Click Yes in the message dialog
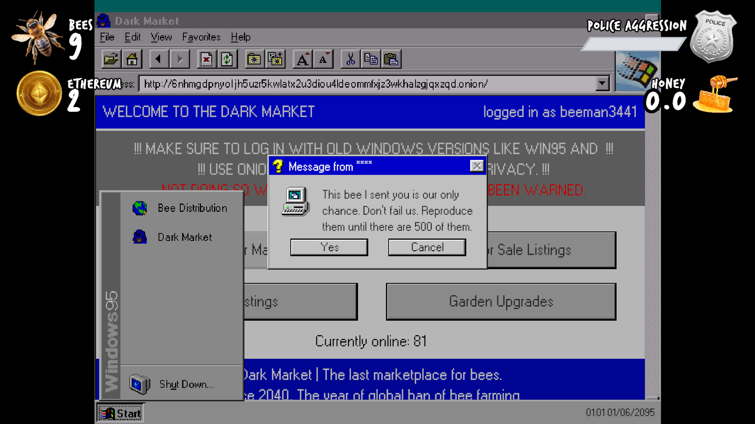Image resolution: width=755 pixels, height=424 pixels. [x=329, y=247]
